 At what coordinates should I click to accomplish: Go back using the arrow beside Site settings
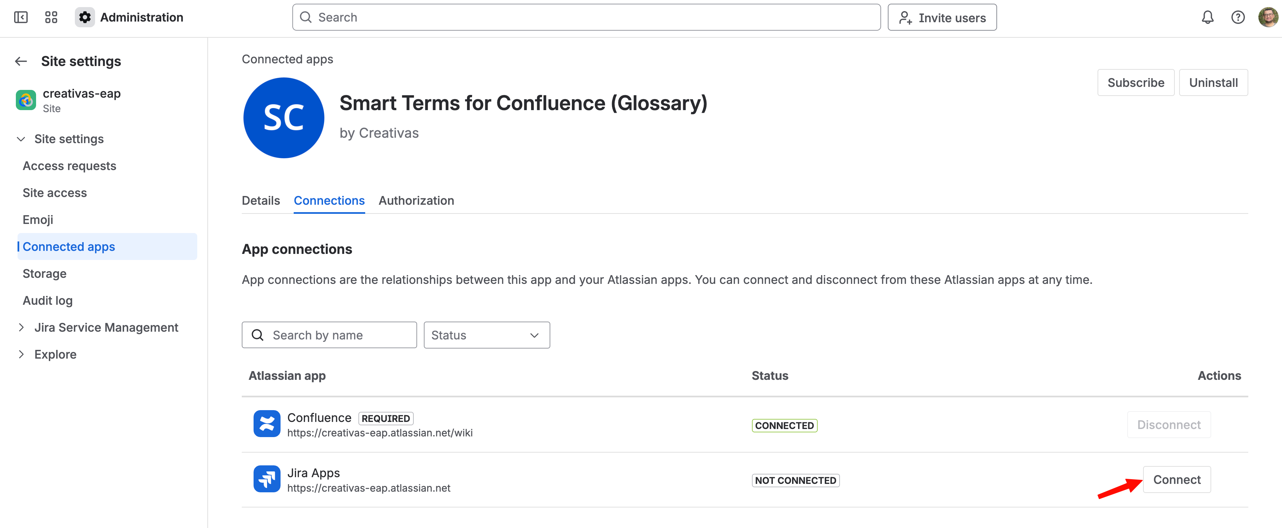pyautogui.click(x=21, y=61)
